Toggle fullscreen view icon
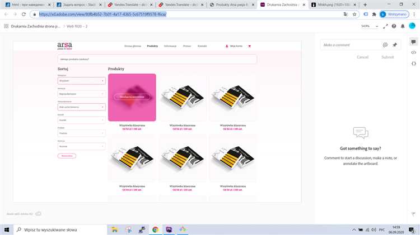The height and width of the screenshot is (235, 420). click(386, 26)
